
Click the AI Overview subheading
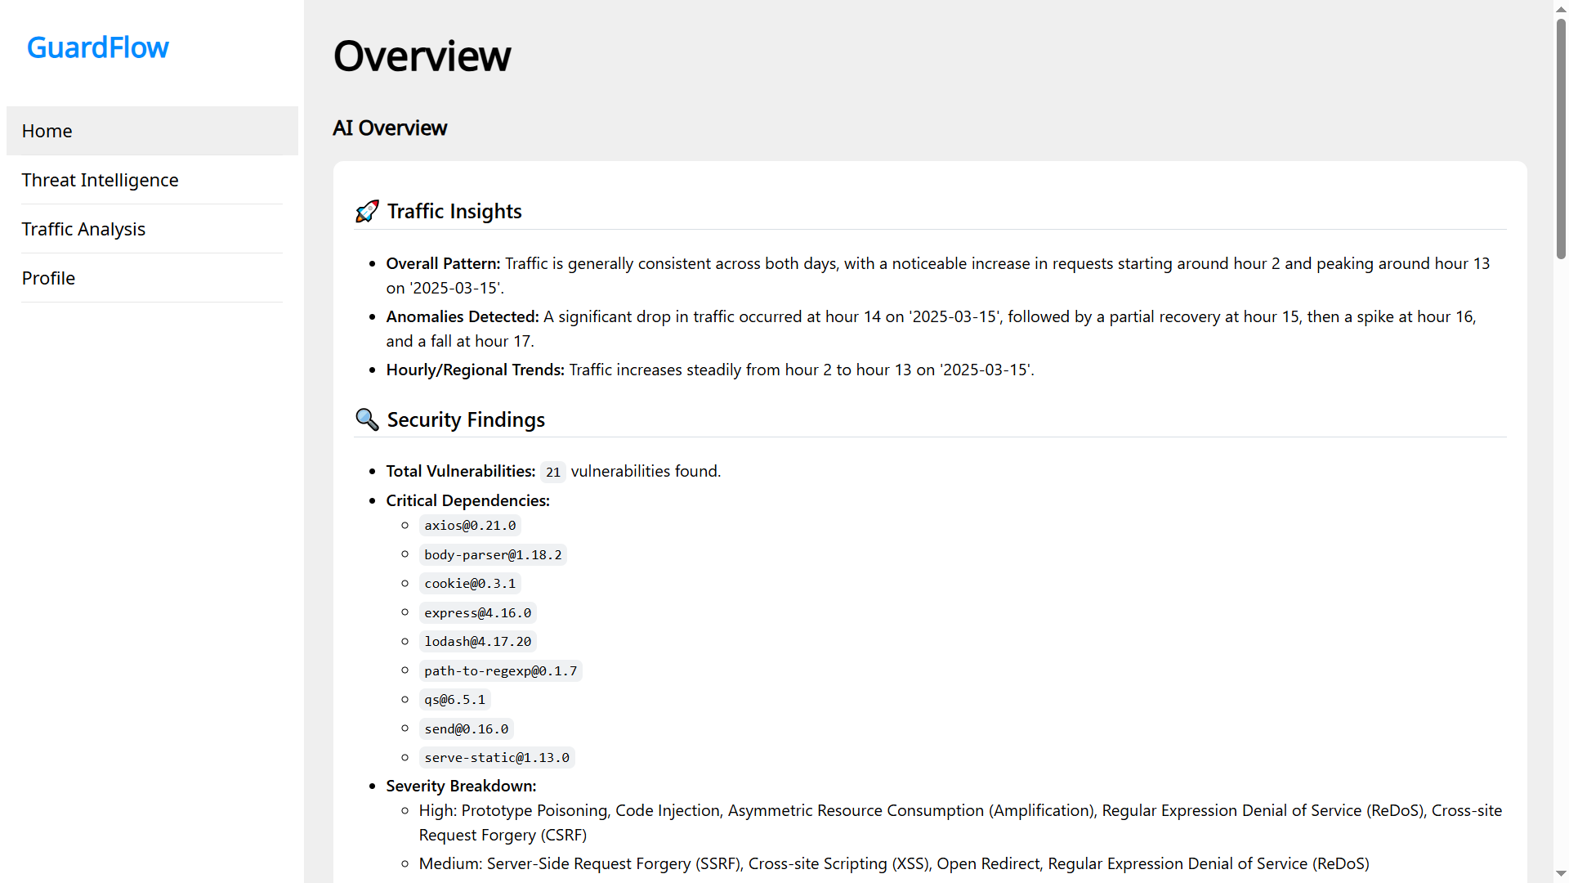point(390,128)
